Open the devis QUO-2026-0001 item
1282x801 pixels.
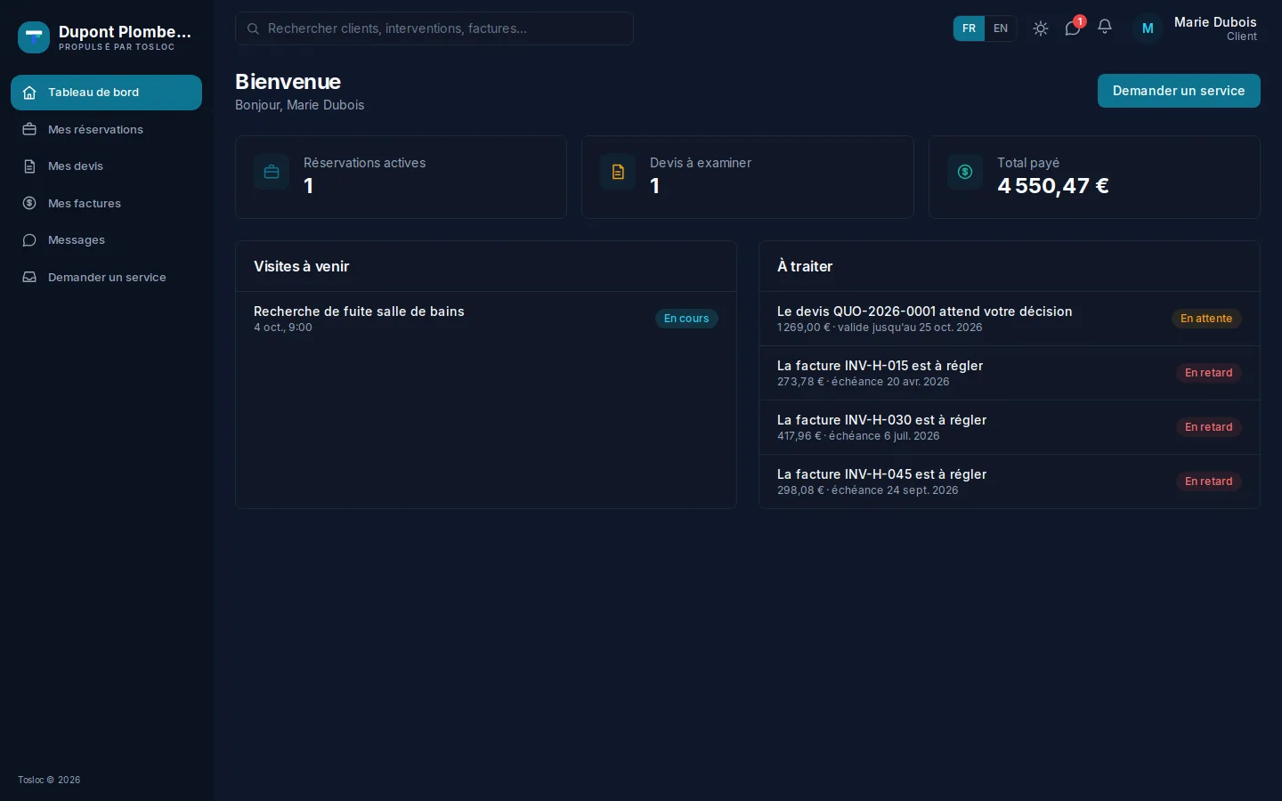(1009, 319)
